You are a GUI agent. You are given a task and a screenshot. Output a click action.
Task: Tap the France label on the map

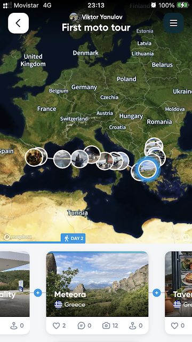click(x=46, y=109)
